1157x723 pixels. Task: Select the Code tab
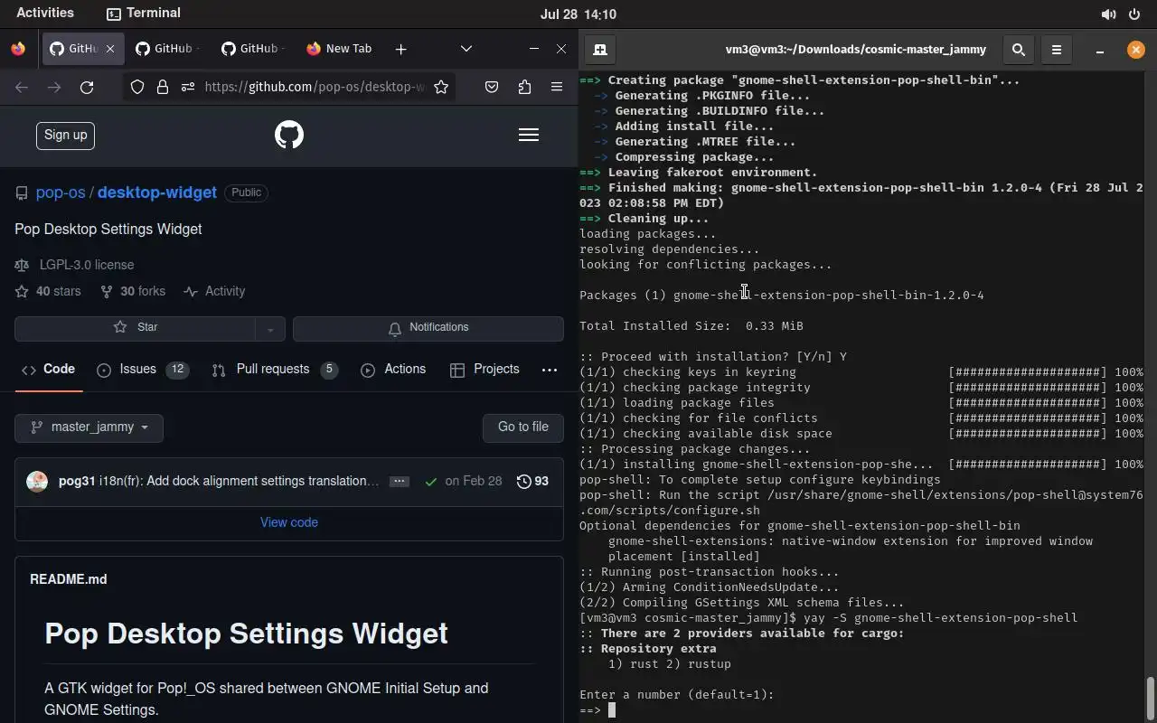pos(49,370)
